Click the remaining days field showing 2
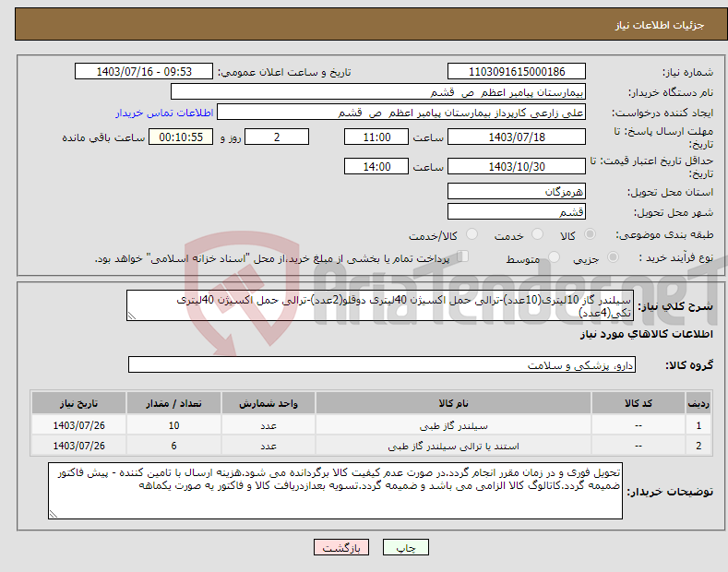 [x=277, y=137]
